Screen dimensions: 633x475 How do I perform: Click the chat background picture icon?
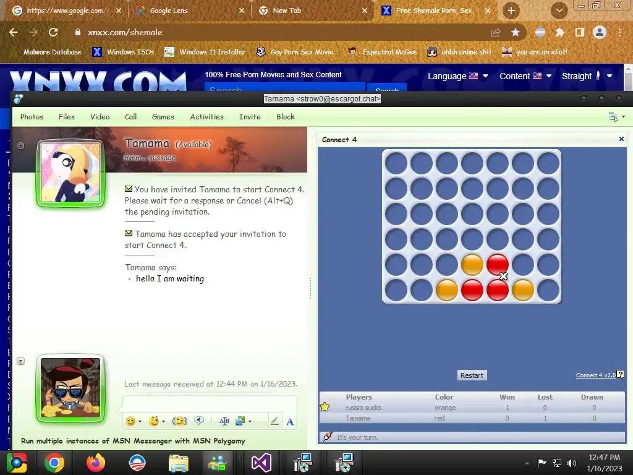[x=240, y=421]
